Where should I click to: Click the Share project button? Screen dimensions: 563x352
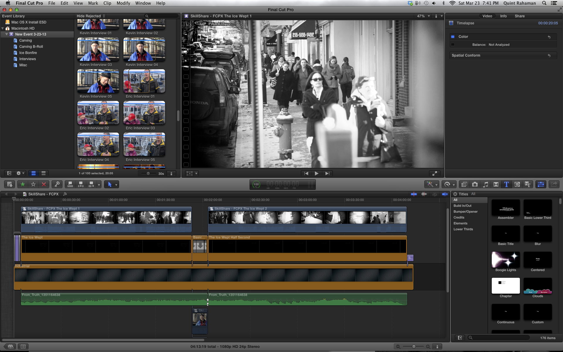[554, 184]
